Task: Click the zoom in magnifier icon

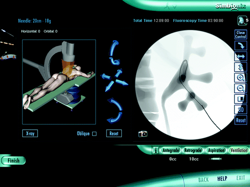Action: point(241,77)
